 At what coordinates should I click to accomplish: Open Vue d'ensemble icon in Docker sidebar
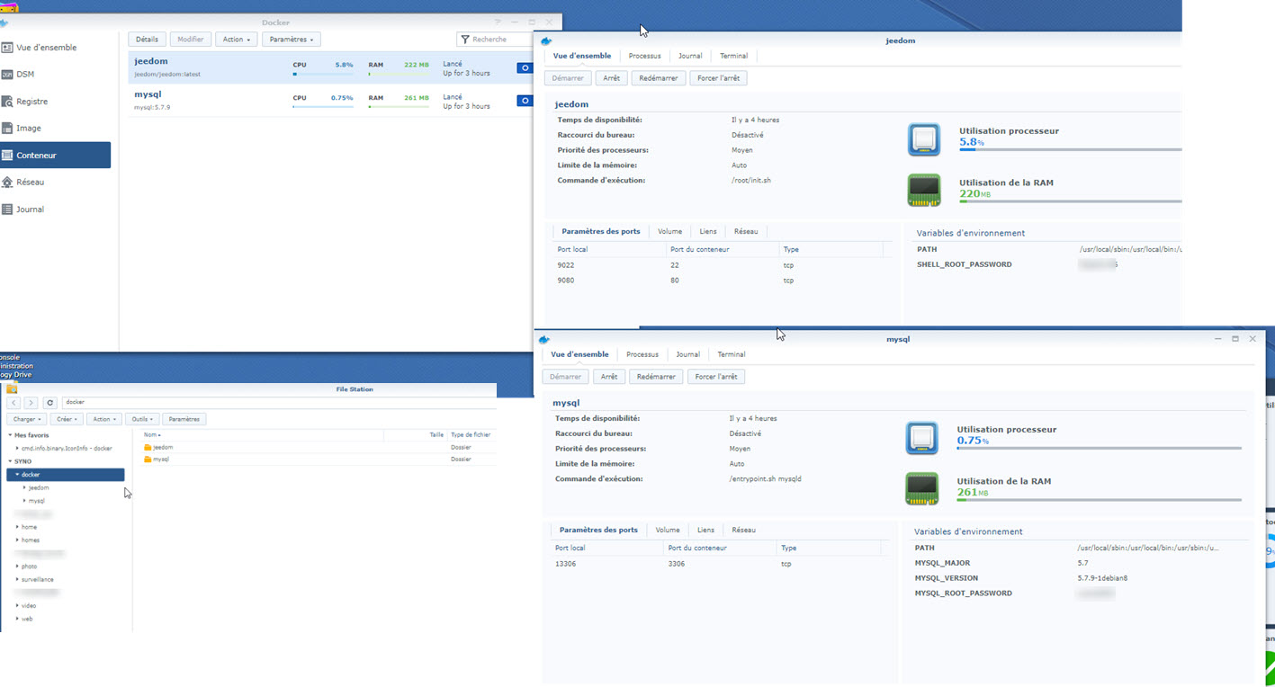point(7,48)
